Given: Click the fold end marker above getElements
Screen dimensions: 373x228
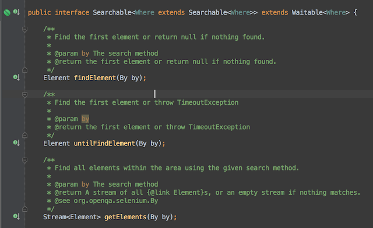Looking at the screenshot, I should 24,209.
